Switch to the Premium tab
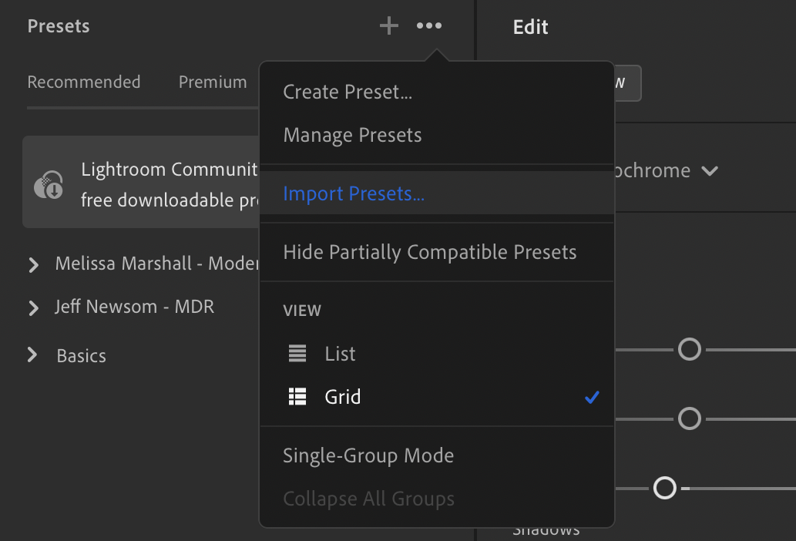796x541 pixels. point(213,82)
